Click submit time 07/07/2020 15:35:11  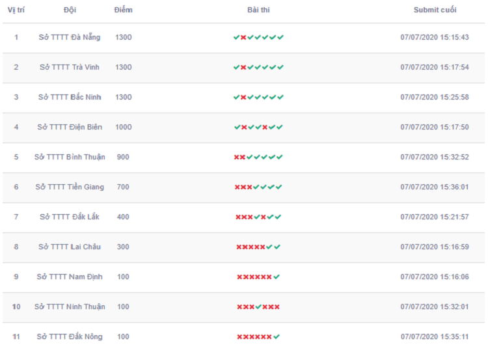click(435, 337)
